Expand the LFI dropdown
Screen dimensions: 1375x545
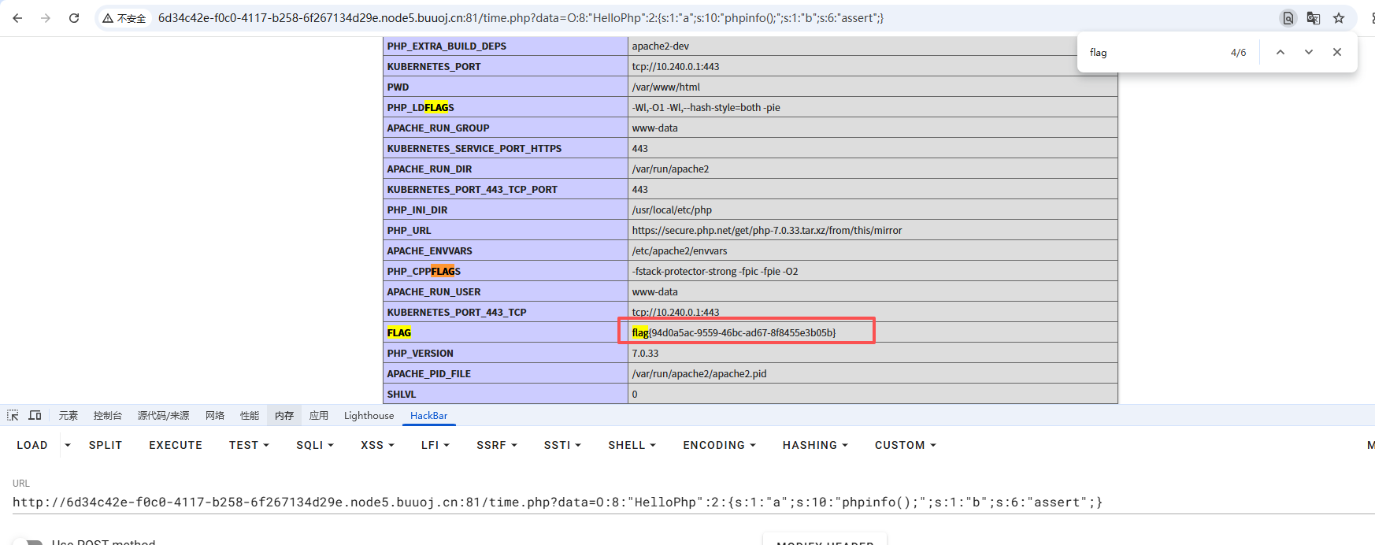[435, 445]
